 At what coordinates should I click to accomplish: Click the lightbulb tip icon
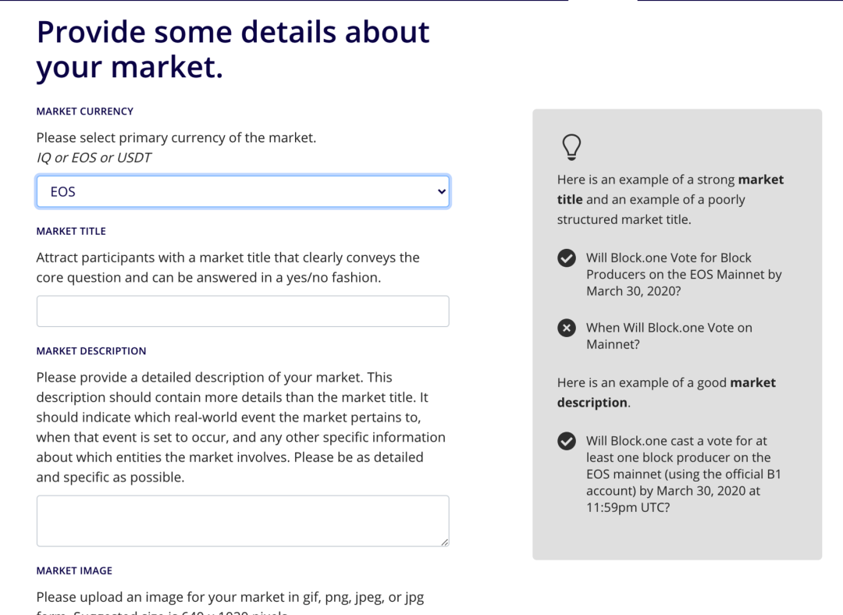pos(571,148)
